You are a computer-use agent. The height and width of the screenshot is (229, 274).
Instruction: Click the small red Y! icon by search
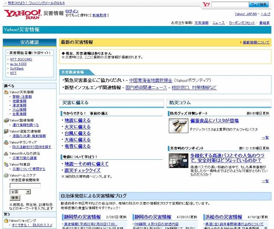pyautogui.click(x=206, y=5)
